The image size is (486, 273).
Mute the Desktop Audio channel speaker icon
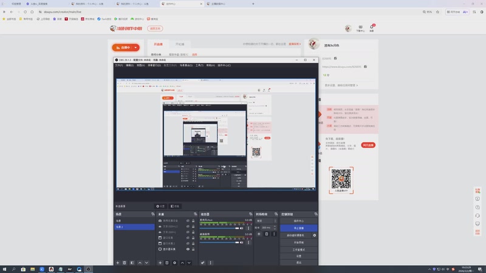[x=242, y=243]
